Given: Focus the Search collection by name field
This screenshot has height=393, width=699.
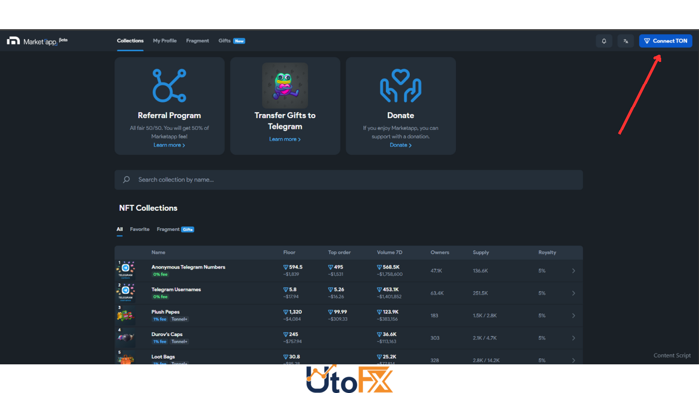Looking at the screenshot, I should 348,180.
